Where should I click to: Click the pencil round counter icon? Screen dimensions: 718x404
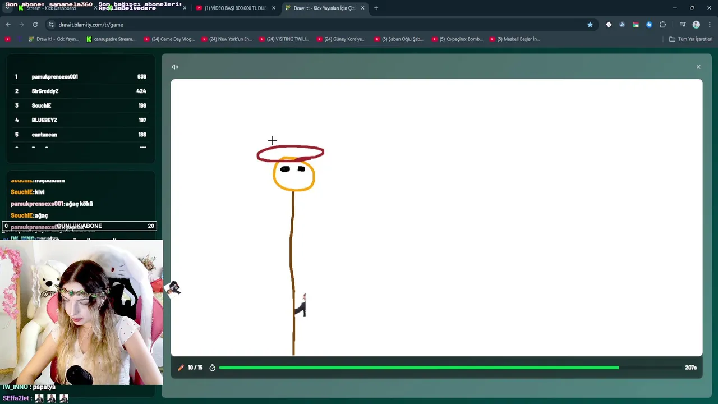pos(181,368)
